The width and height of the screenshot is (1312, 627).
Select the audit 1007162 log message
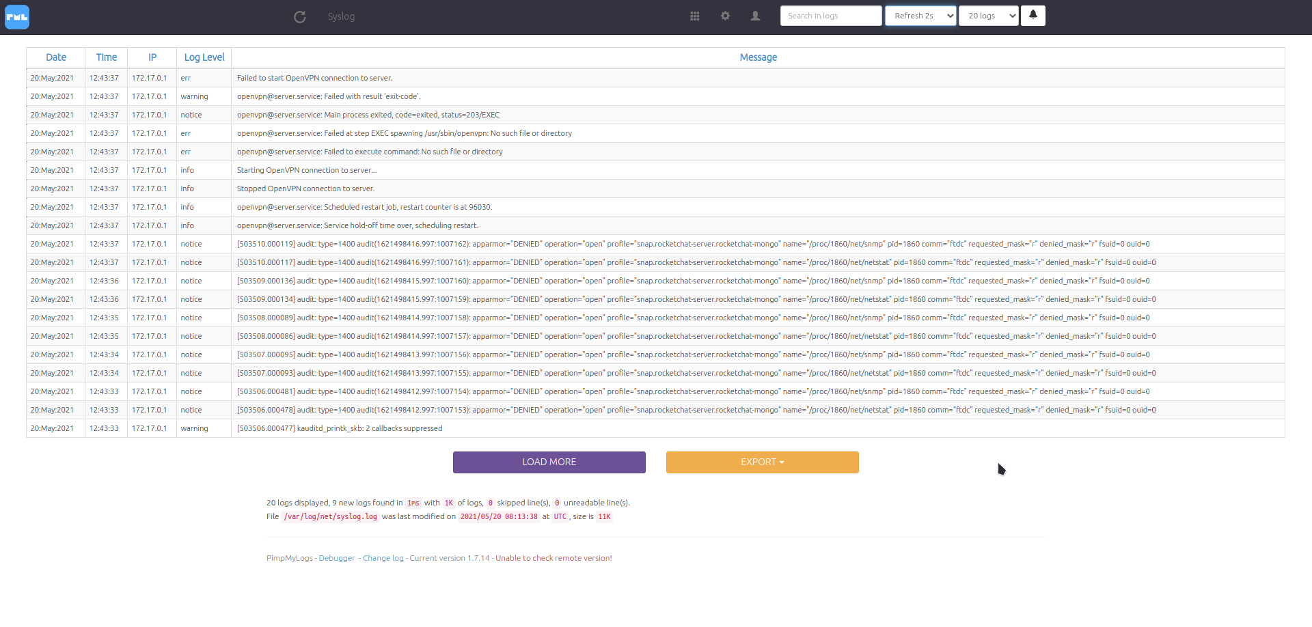[x=694, y=244]
